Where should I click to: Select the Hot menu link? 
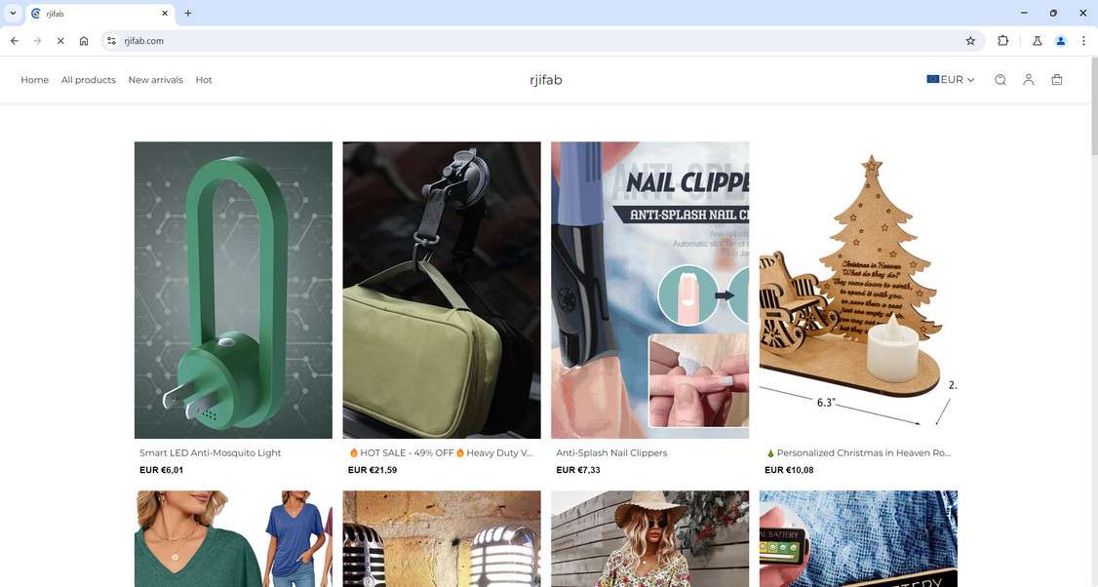coord(204,80)
